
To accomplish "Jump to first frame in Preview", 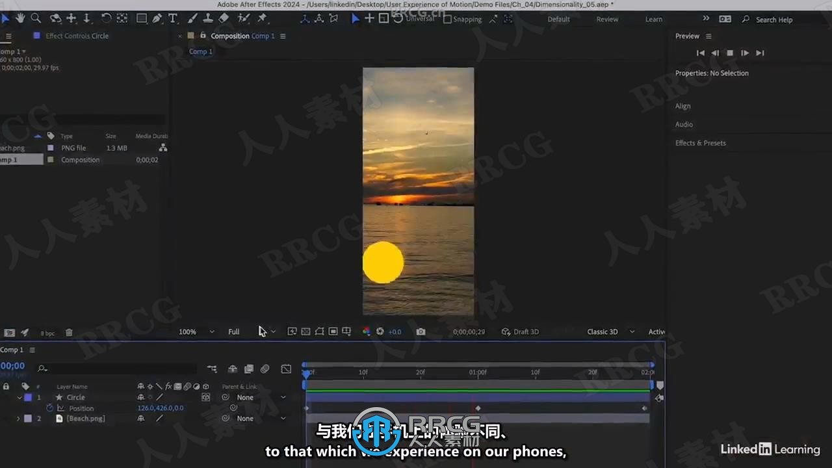I will 700,53.
